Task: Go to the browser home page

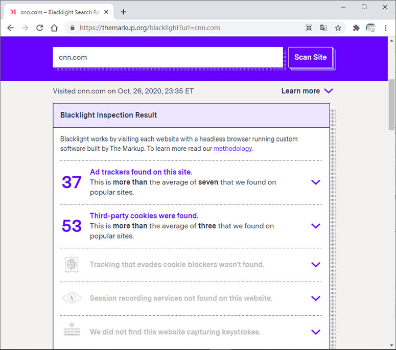Action: pos(54,28)
